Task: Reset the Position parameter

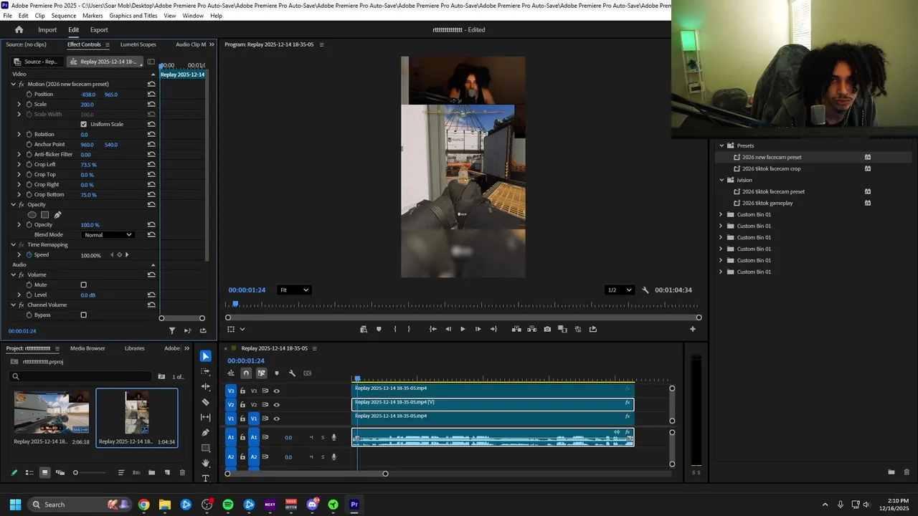Action: pyautogui.click(x=151, y=94)
